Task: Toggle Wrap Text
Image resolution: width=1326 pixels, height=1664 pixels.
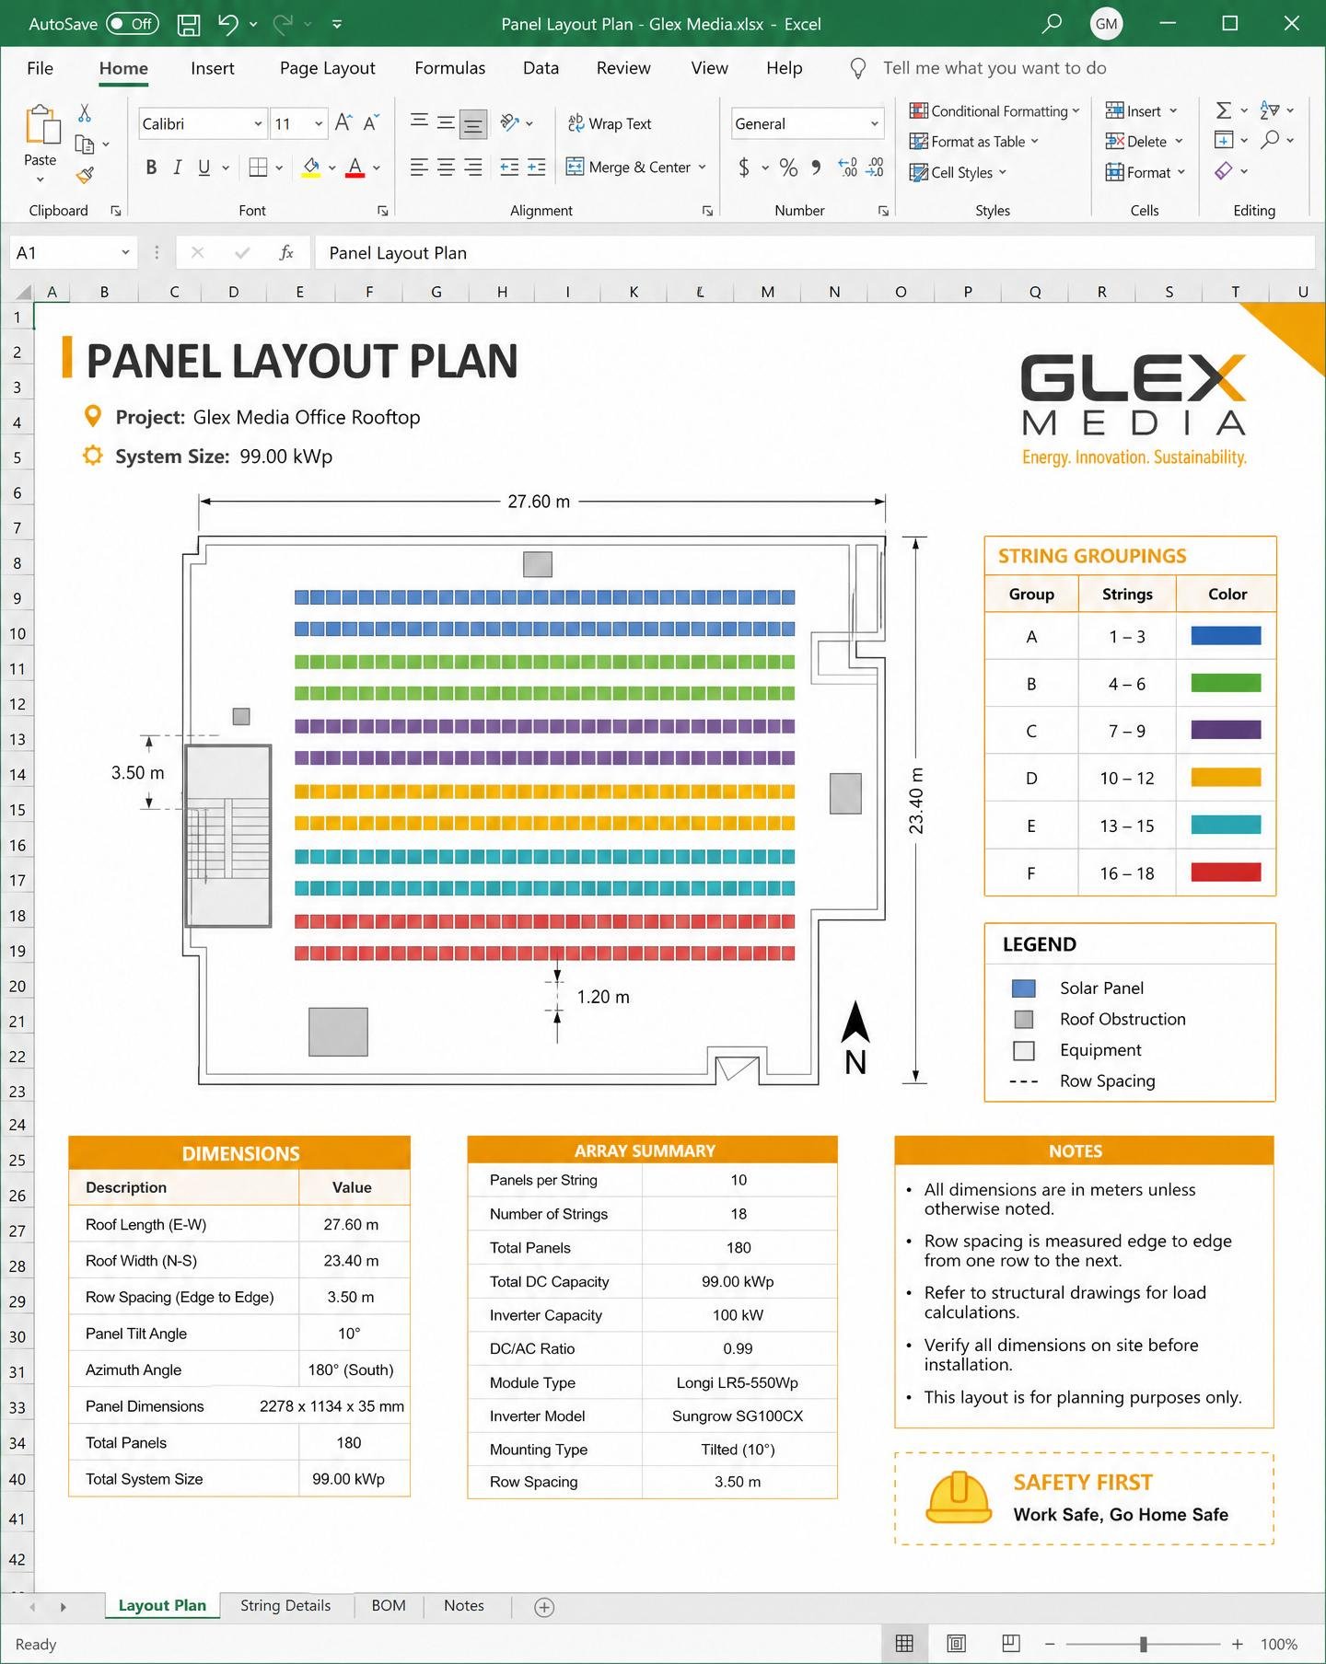Action: click(610, 123)
